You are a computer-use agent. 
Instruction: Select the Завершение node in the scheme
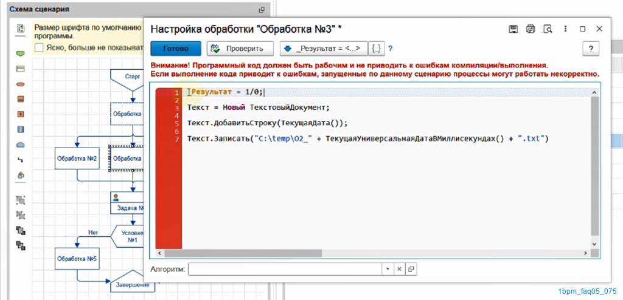pos(132,281)
